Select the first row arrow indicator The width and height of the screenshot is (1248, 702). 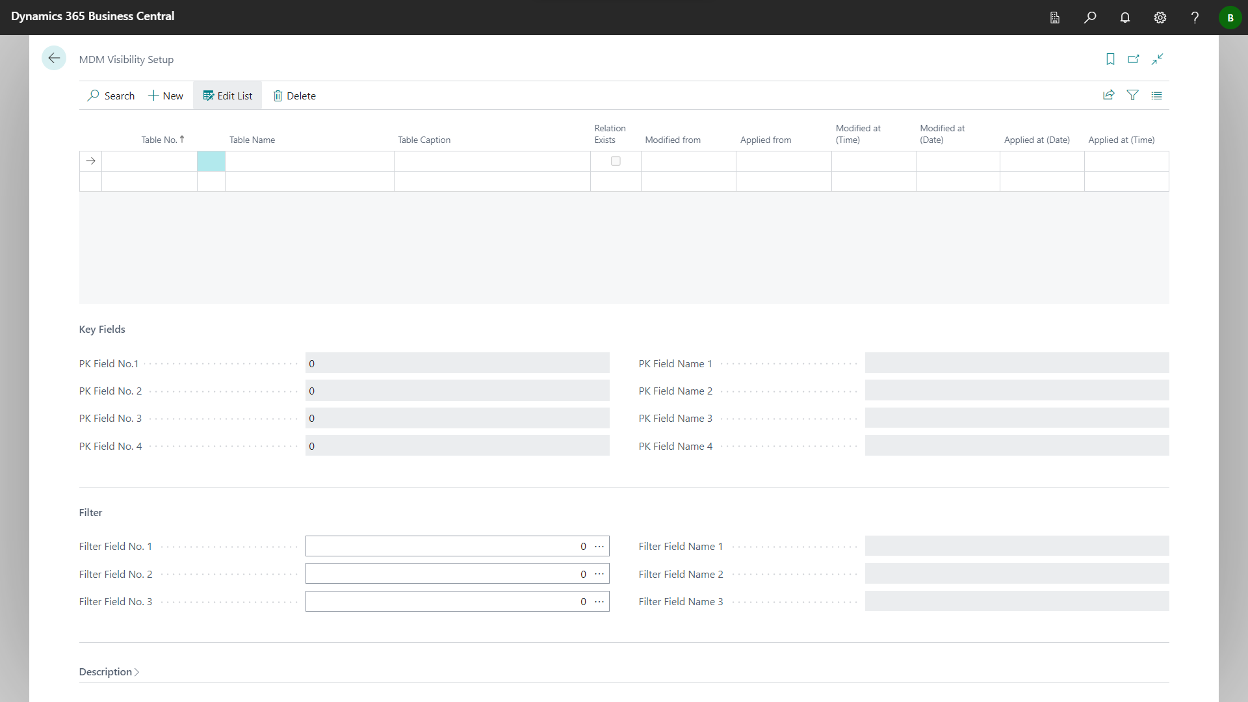pos(91,161)
